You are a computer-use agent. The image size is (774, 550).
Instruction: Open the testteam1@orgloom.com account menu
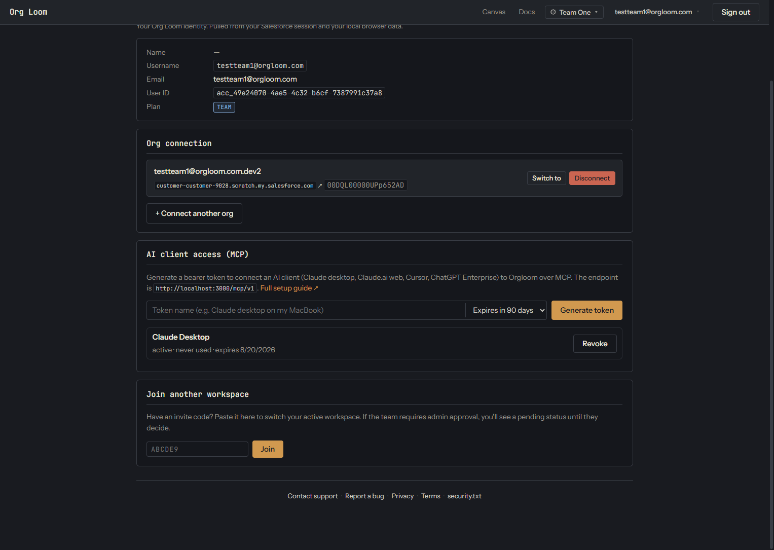click(x=656, y=12)
